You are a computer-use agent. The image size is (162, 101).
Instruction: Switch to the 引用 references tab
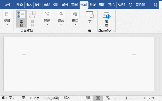point(56,4)
